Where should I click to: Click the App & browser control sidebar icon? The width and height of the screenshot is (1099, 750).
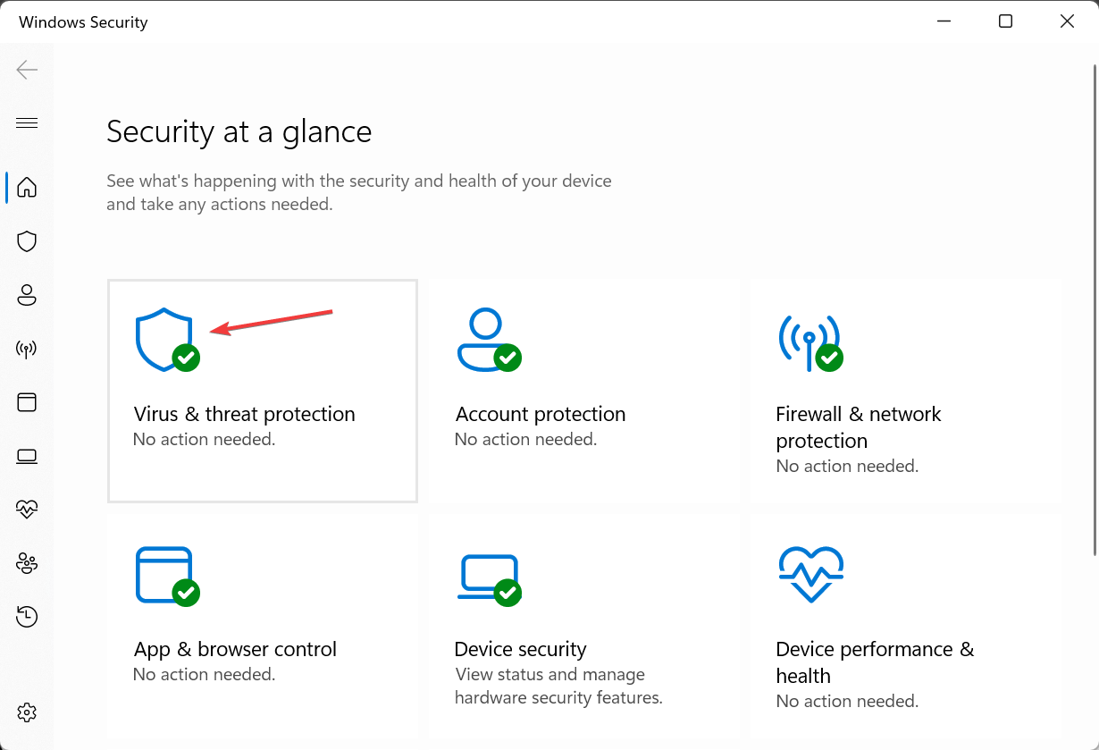27,401
